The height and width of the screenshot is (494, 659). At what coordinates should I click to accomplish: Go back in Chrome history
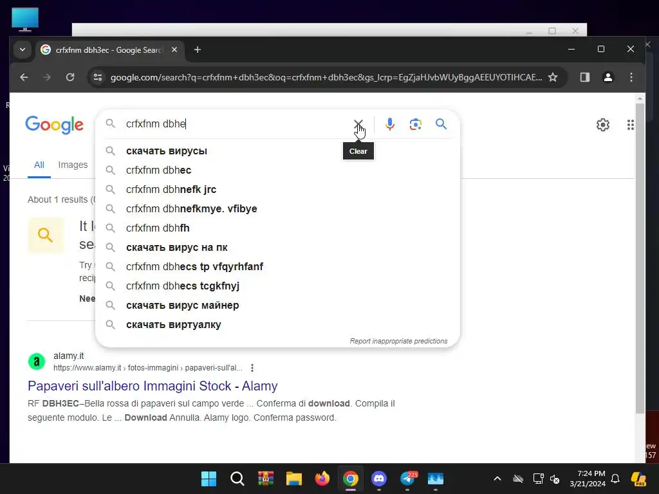pos(24,77)
